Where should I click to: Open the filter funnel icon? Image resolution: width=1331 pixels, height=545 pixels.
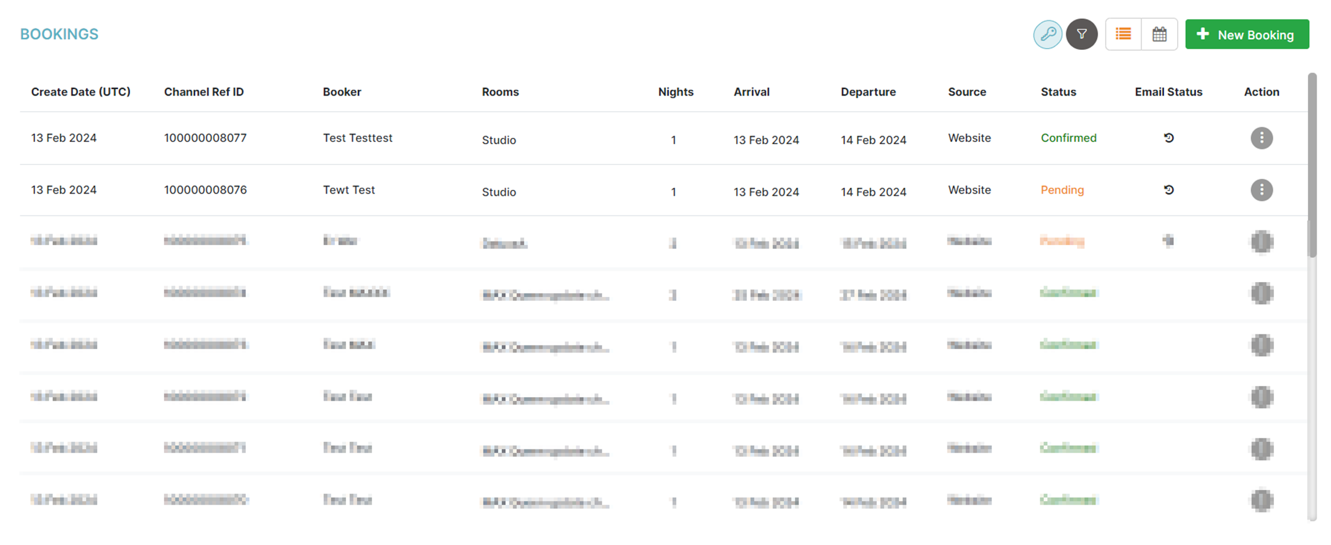point(1082,34)
